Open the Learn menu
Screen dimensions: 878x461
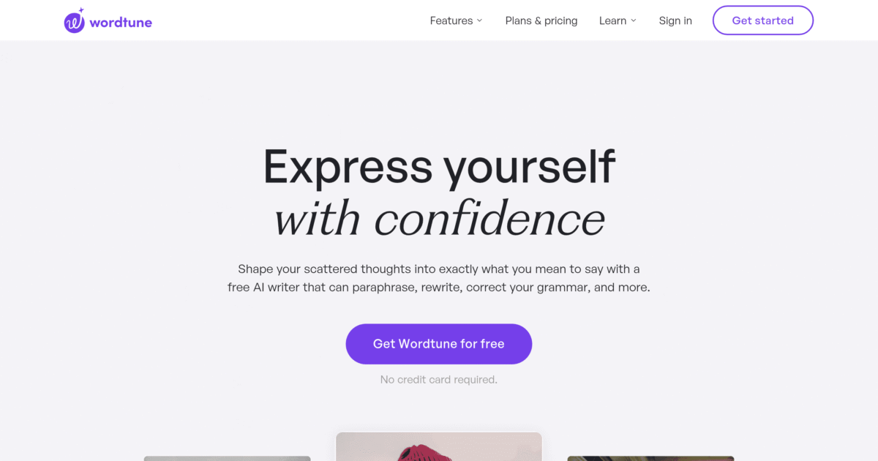pos(612,20)
